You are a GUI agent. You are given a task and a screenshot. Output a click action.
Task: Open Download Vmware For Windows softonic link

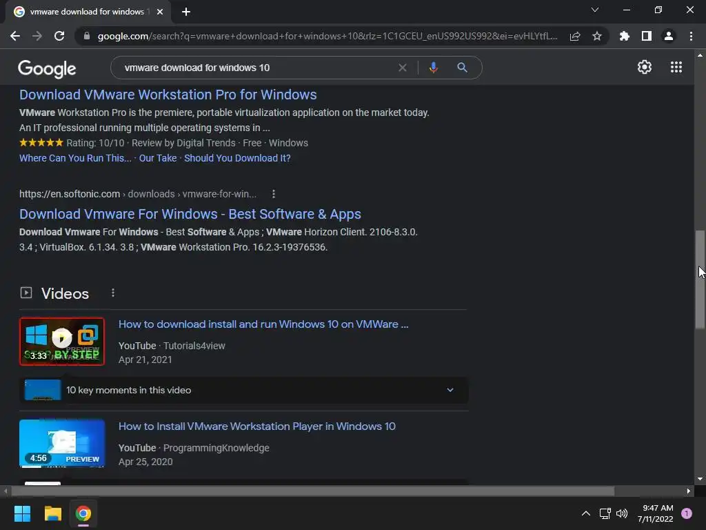tap(190, 214)
